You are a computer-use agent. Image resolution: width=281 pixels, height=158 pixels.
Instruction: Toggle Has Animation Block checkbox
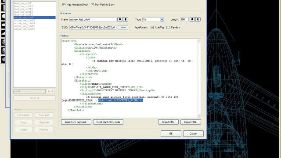(64, 5)
